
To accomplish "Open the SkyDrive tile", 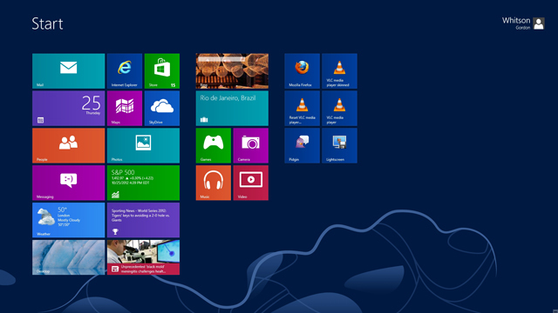I will click(x=162, y=108).
